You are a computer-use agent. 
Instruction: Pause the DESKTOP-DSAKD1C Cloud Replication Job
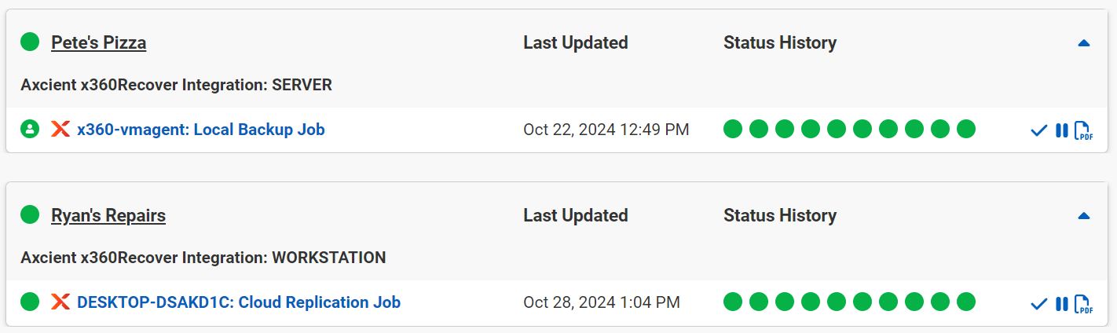[x=1061, y=303]
